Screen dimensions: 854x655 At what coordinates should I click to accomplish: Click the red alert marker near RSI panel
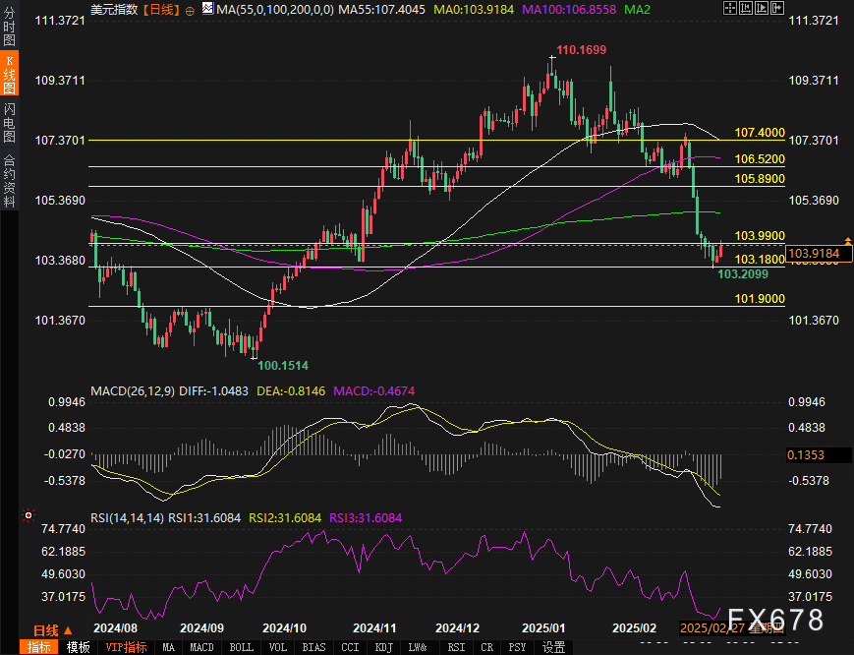tap(28, 514)
